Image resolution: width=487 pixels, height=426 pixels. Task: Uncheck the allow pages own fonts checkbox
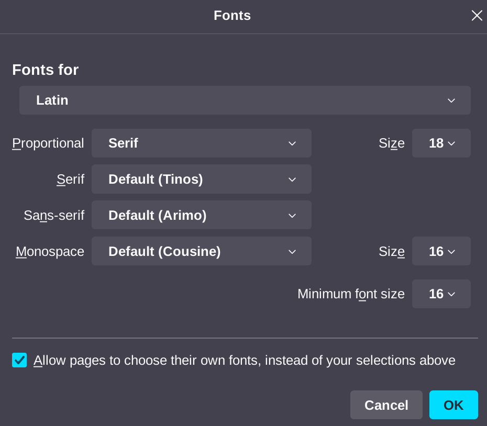point(19,360)
